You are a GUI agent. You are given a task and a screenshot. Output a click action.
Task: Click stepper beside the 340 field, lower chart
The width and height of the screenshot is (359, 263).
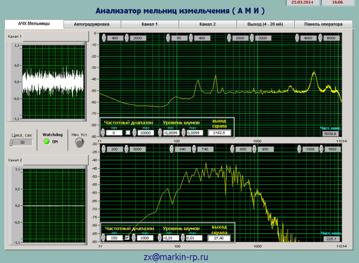pos(172,149)
